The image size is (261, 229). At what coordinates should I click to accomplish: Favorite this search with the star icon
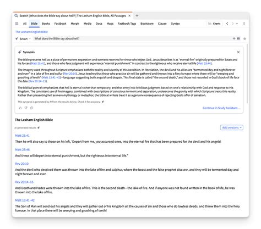point(244,38)
